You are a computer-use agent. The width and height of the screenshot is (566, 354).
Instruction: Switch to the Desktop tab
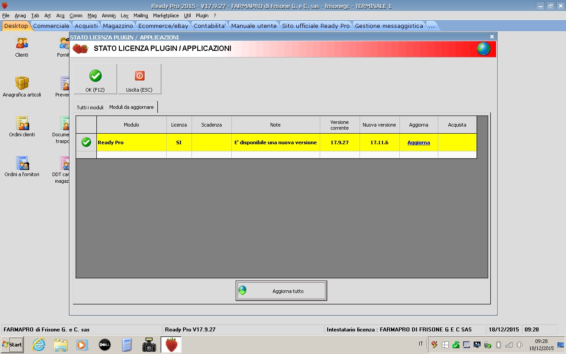click(x=16, y=26)
